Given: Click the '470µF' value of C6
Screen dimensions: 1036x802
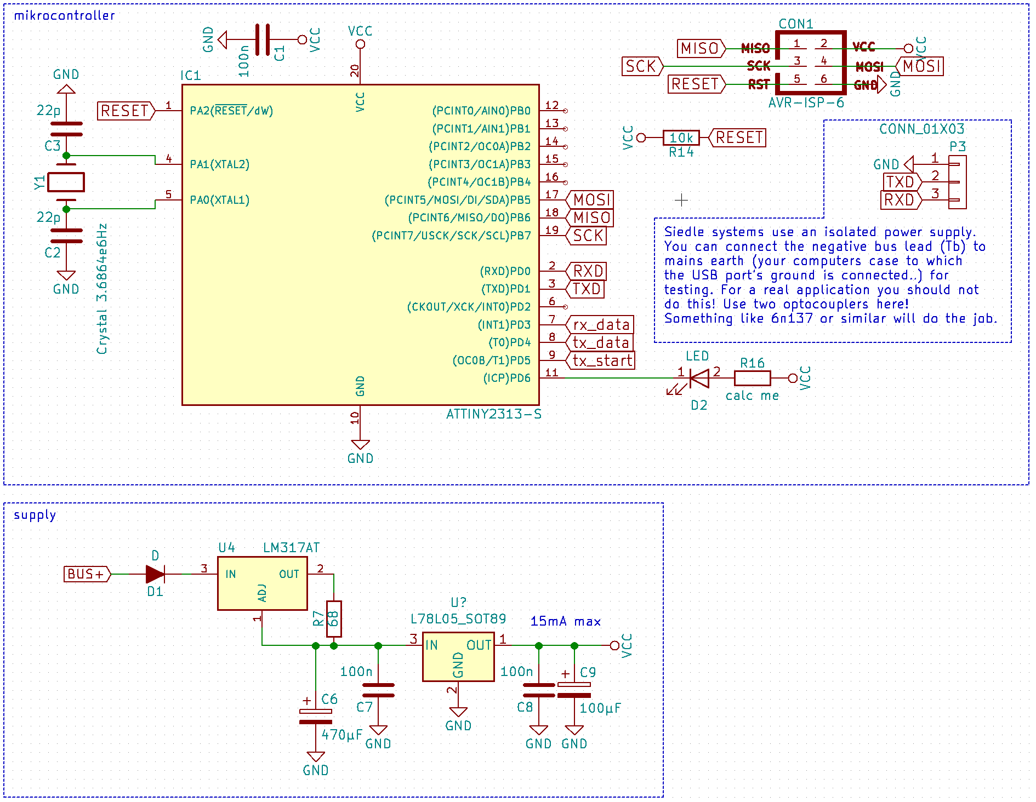Looking at the screenshot, I should (342, 735).
